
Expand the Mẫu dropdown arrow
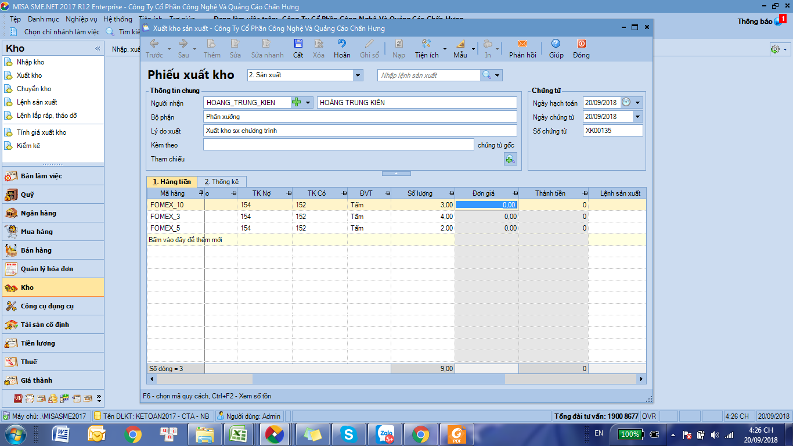click(473, 49)
